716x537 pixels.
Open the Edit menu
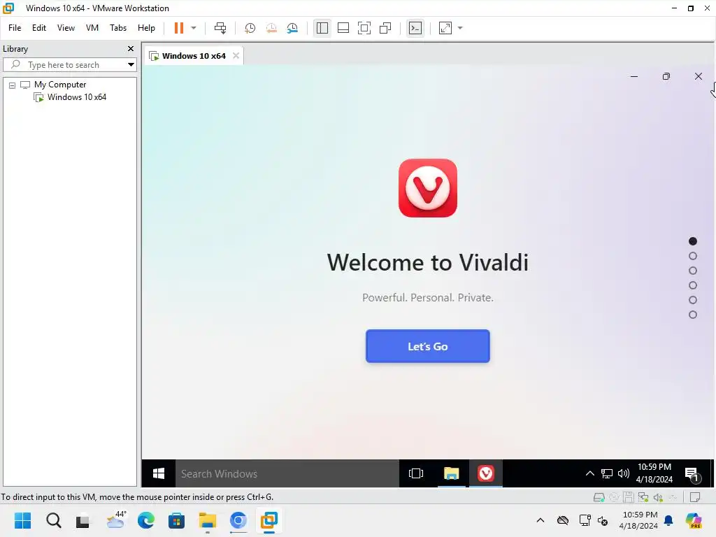pyautogui.click(x=39, y=28)
